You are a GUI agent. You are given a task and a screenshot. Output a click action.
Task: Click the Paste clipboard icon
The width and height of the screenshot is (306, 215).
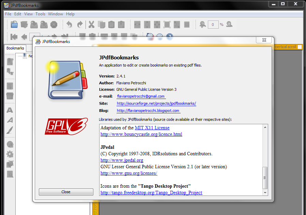pos(111,25)
